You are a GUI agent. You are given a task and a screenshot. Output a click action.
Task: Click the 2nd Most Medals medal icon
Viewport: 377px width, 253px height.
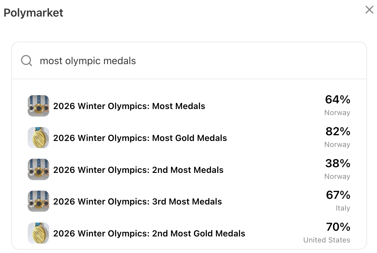(x=38, y=170)
